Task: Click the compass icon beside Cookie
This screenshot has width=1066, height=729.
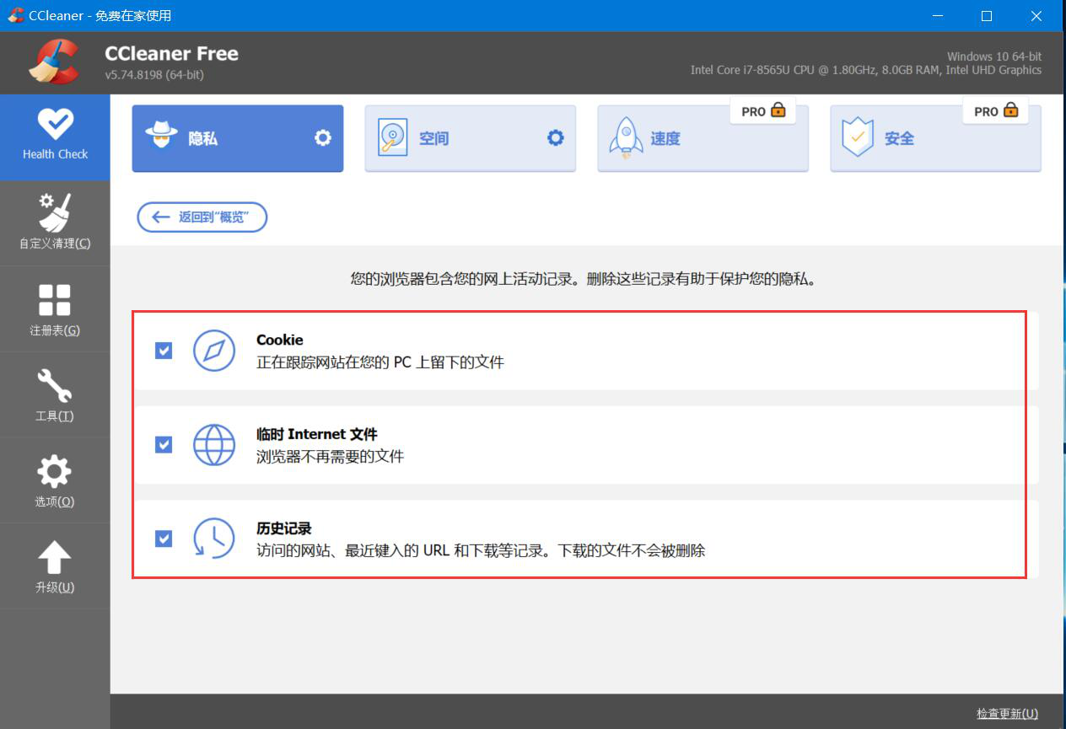Action: tap(214, 351)
